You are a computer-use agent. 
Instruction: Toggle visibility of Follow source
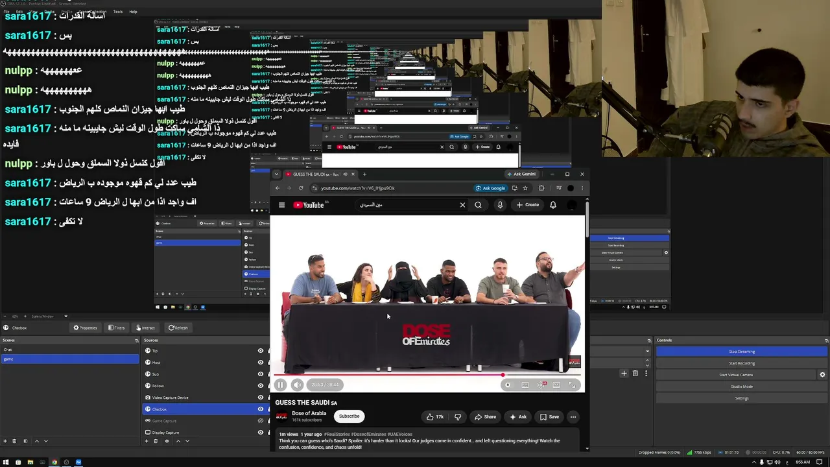(261, 386)
